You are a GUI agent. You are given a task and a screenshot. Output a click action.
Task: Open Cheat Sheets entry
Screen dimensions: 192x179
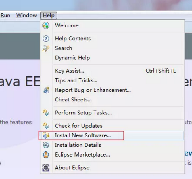pyautogui.click(x=112, y=100)
